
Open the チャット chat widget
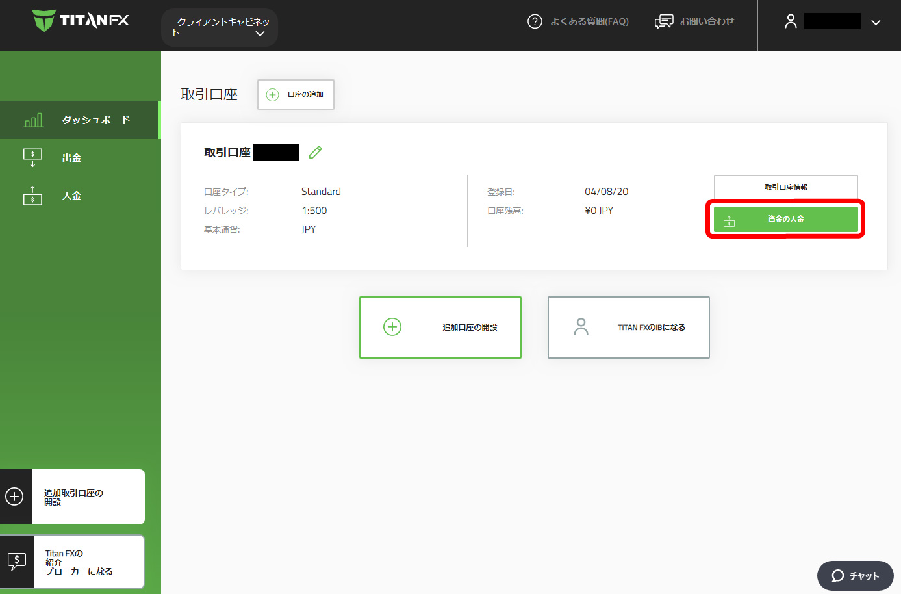[856, 576]
